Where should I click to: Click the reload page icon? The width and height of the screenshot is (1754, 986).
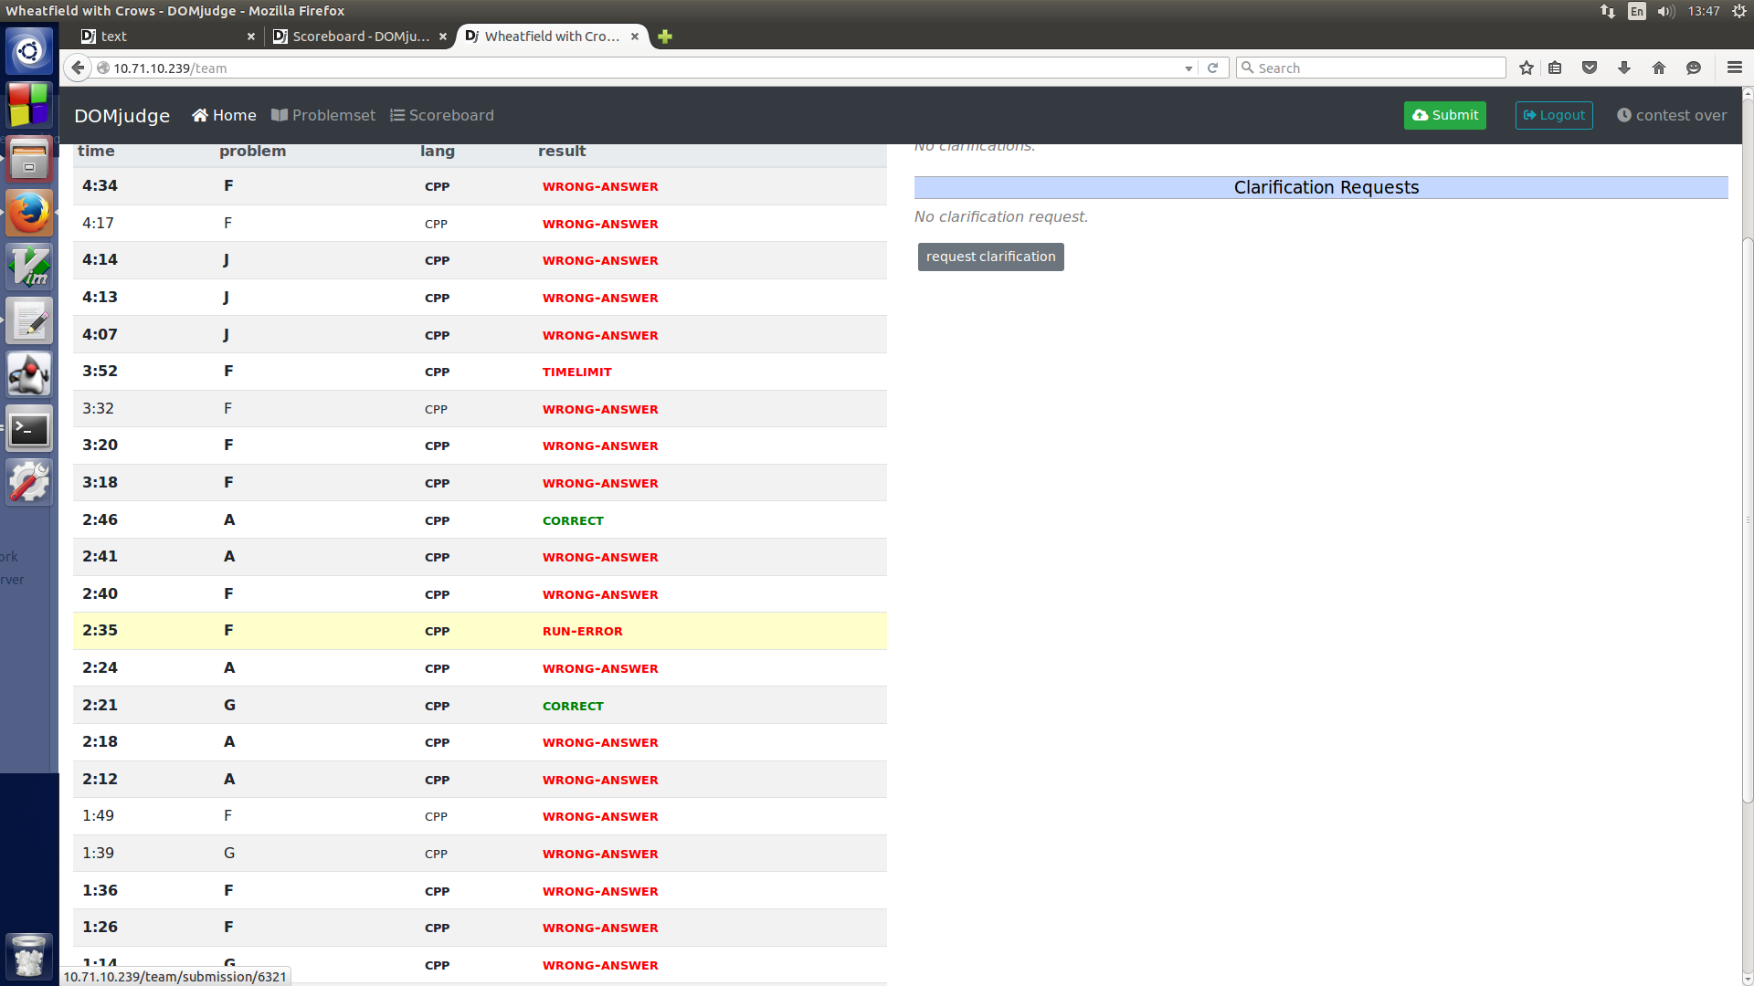(x=1212, y=68)
